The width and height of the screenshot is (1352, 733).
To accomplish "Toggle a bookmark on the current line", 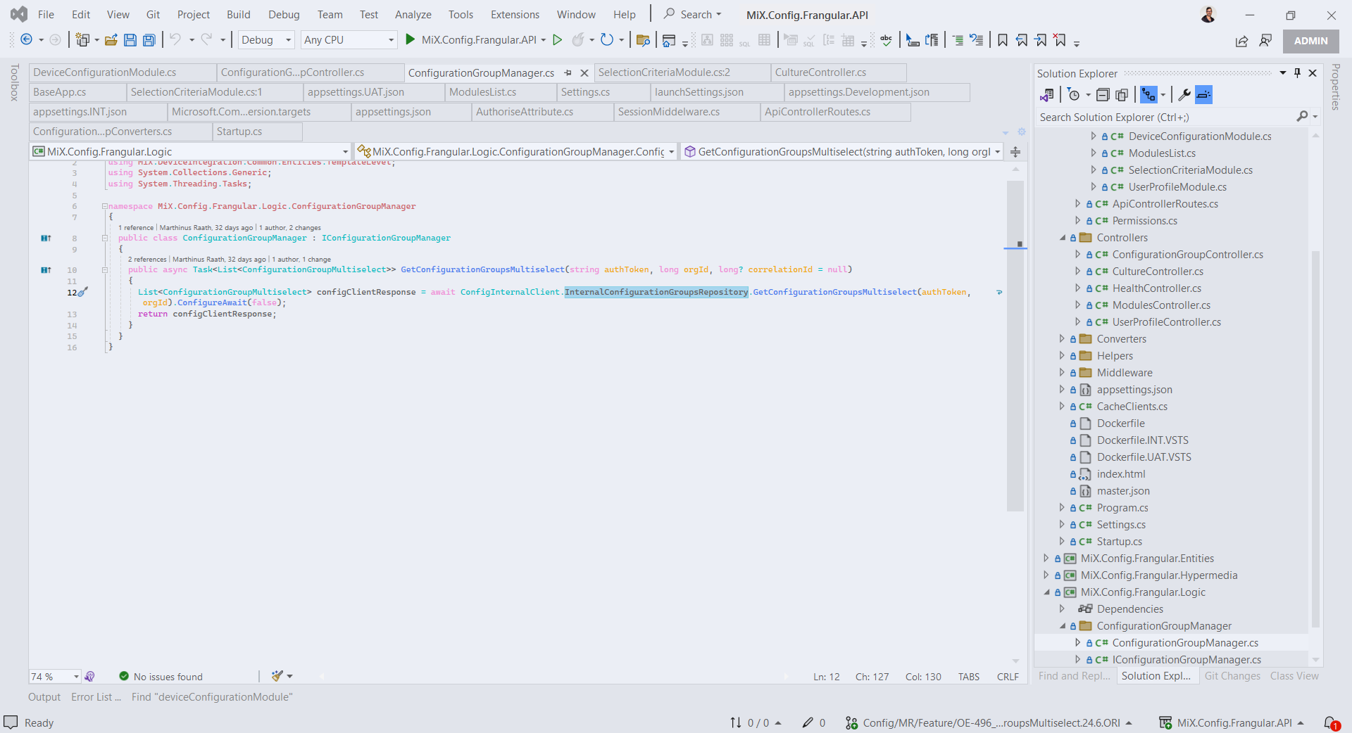I will [1003, 40].
